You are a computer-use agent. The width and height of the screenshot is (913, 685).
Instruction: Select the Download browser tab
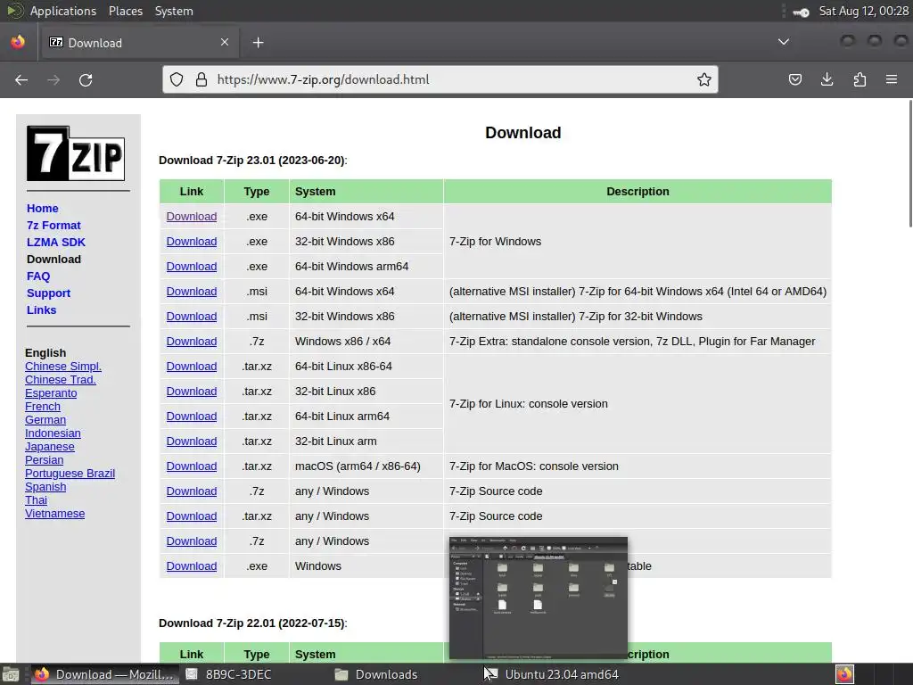pyautogui.click(x=138, y=43)
